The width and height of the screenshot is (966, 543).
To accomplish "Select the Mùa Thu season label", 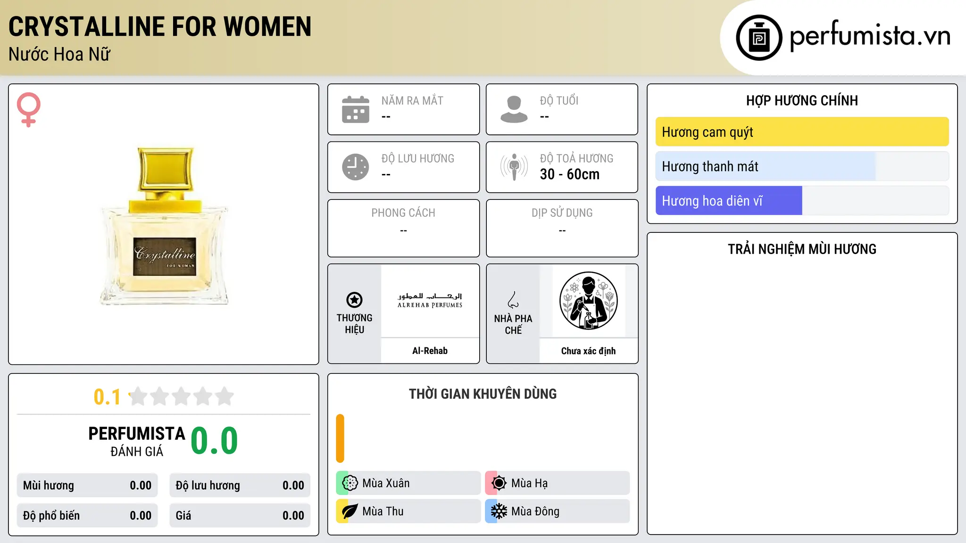I will point(383,511).
